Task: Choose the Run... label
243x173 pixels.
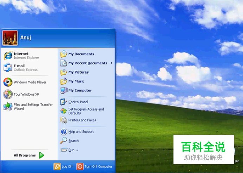Action: (x=73, y=150)
